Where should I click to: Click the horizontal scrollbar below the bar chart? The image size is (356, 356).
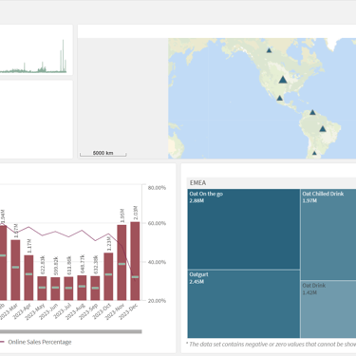71,331
